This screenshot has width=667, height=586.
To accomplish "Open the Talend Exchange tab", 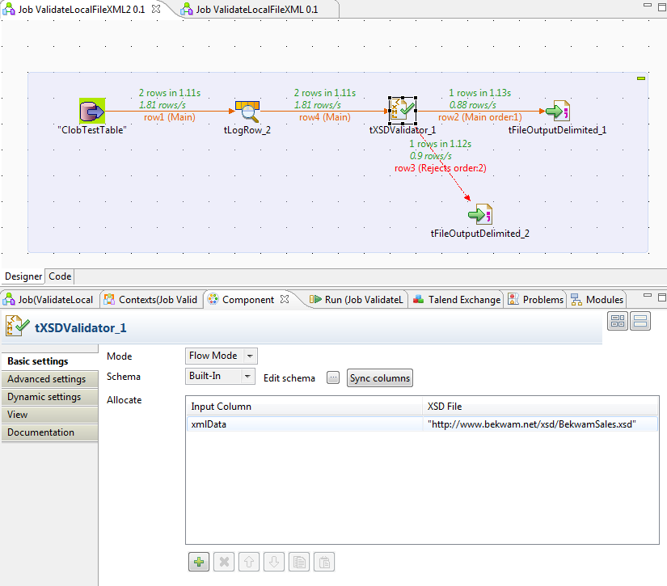I will tap(457, 299).
